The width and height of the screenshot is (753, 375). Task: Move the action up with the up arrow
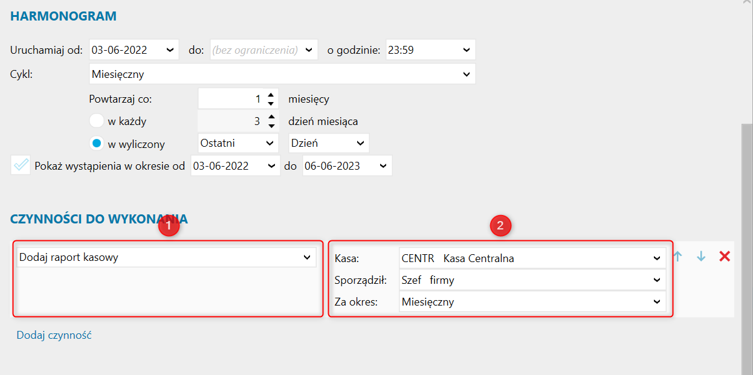point(678,257)
